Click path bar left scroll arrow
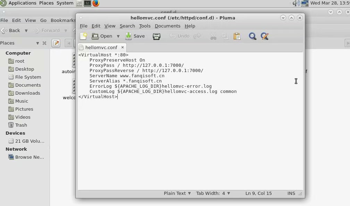The image size is (350, 206). point(68,43)
